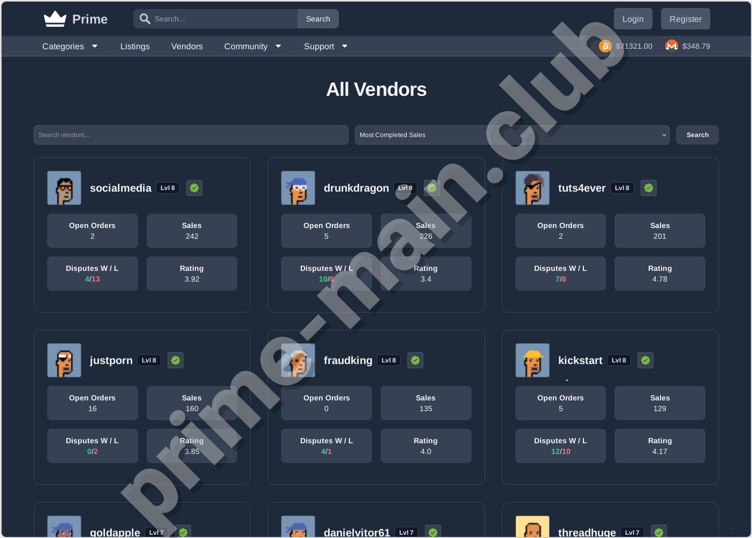
Task: Go to the Listings page
Action: tap(135, 46)
